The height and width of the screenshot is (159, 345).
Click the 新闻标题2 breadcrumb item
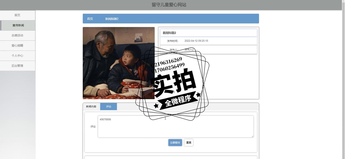112,19
